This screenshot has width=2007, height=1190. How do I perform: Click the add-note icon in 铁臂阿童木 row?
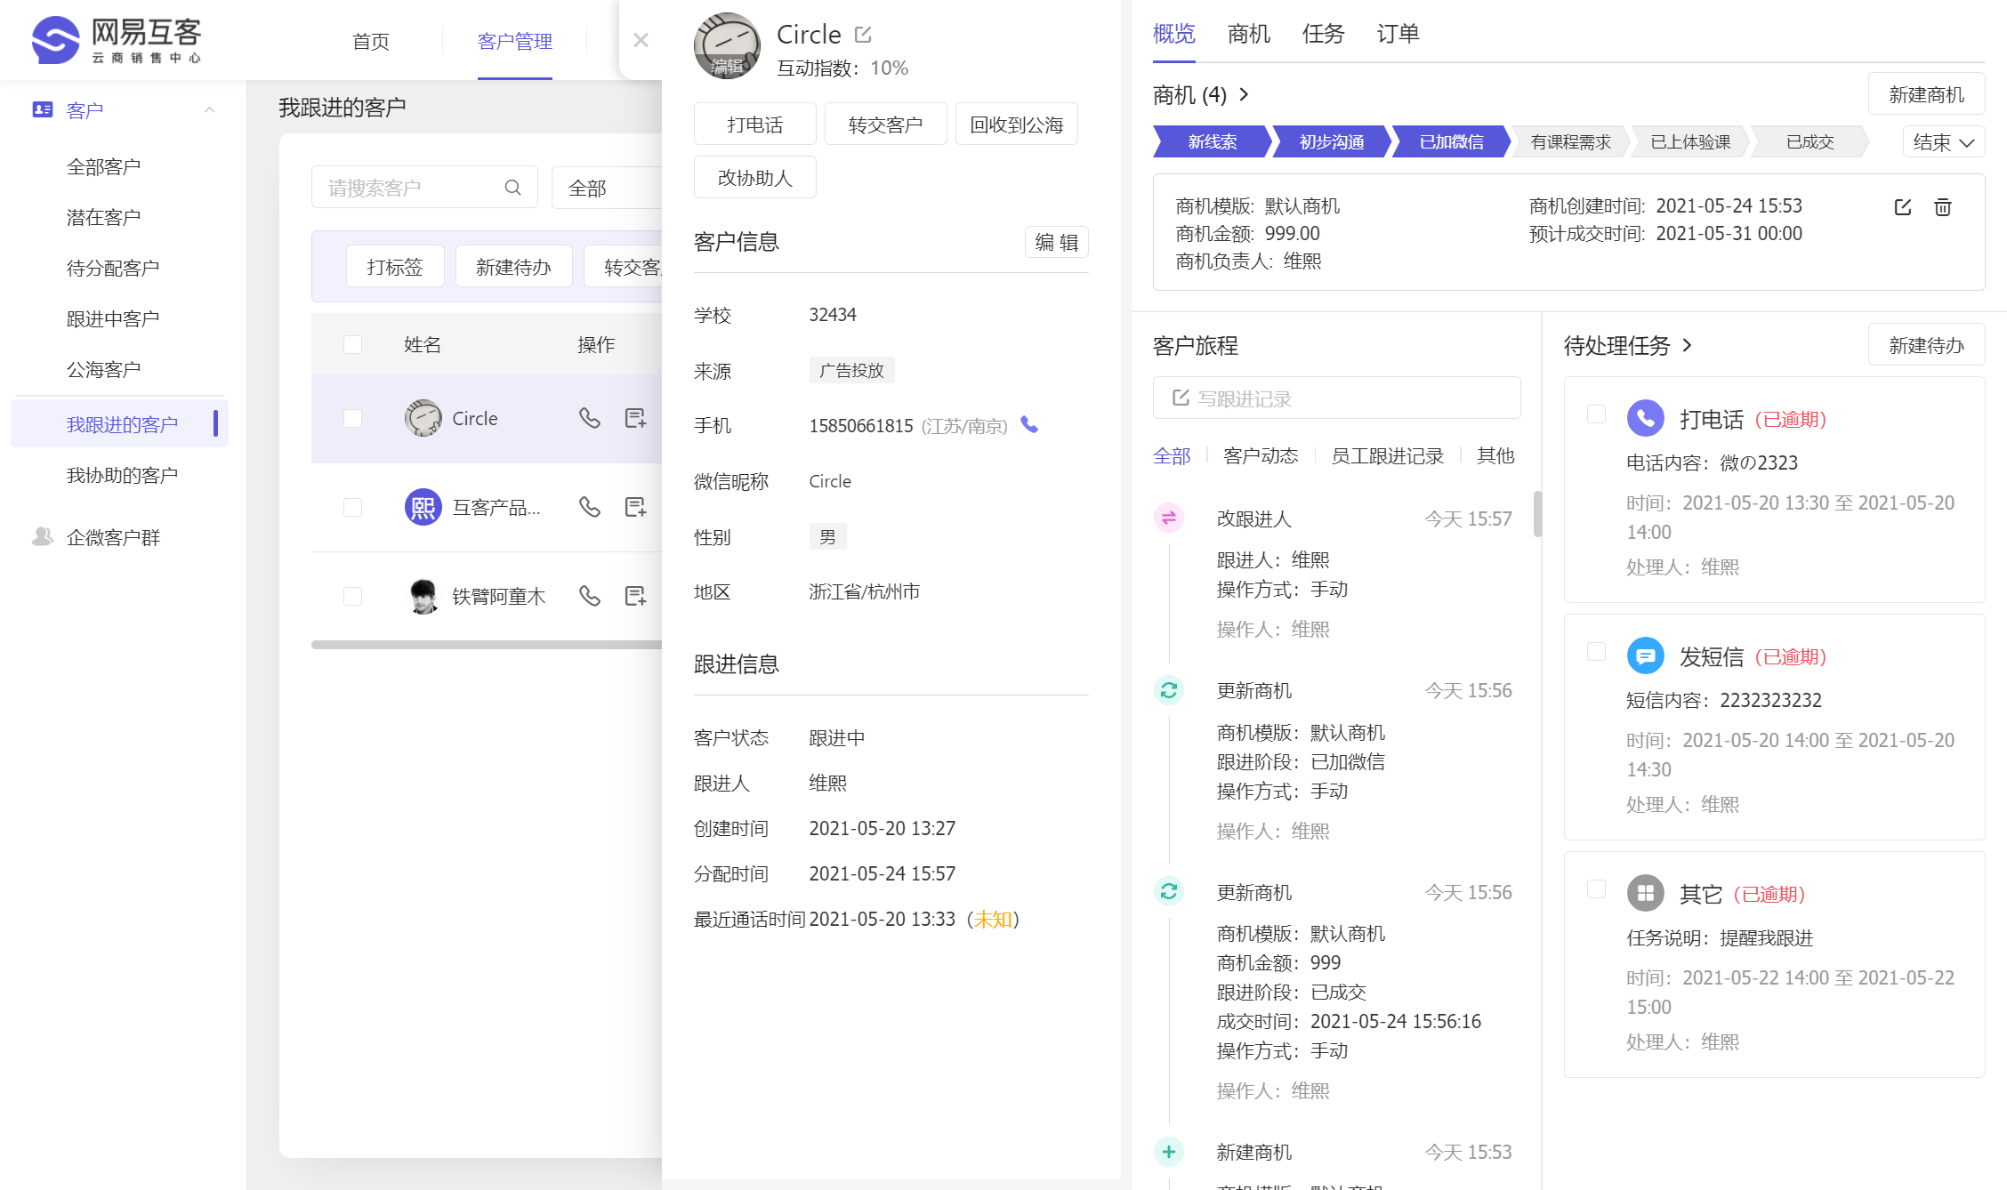click(x=635, y=596)
